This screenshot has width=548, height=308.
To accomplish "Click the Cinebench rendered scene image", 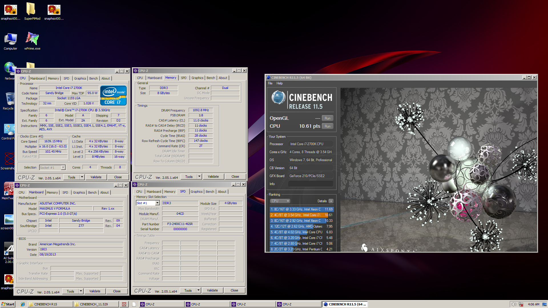I will click(x=438, y=170).
